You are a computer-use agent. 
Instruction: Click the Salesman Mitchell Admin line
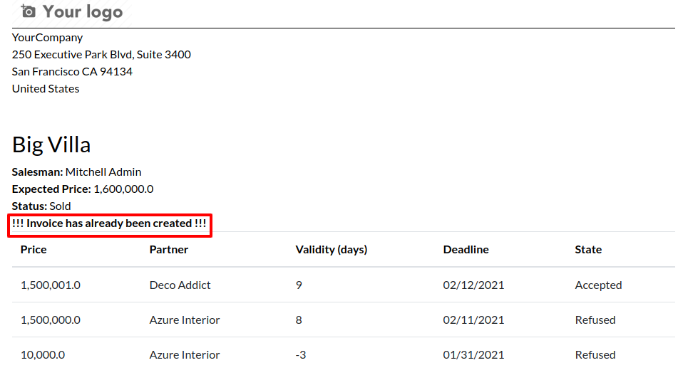[x=76, y=172]
